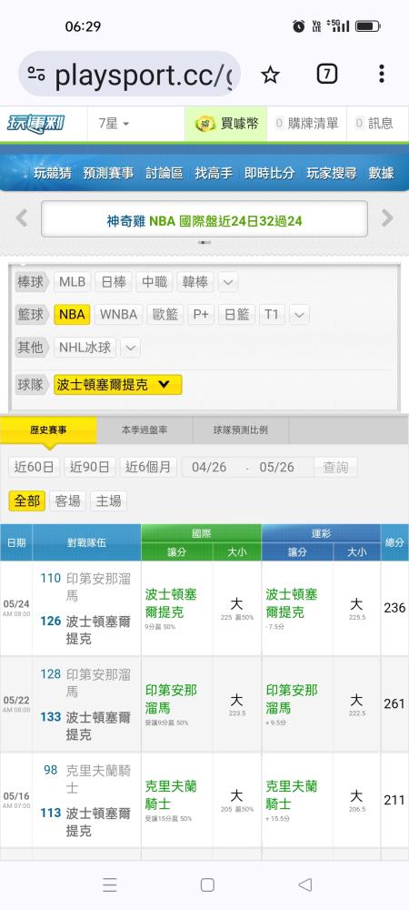Select the 客場 venue filter
Screen dimensions: 409x910
click(x=68, y=500)
